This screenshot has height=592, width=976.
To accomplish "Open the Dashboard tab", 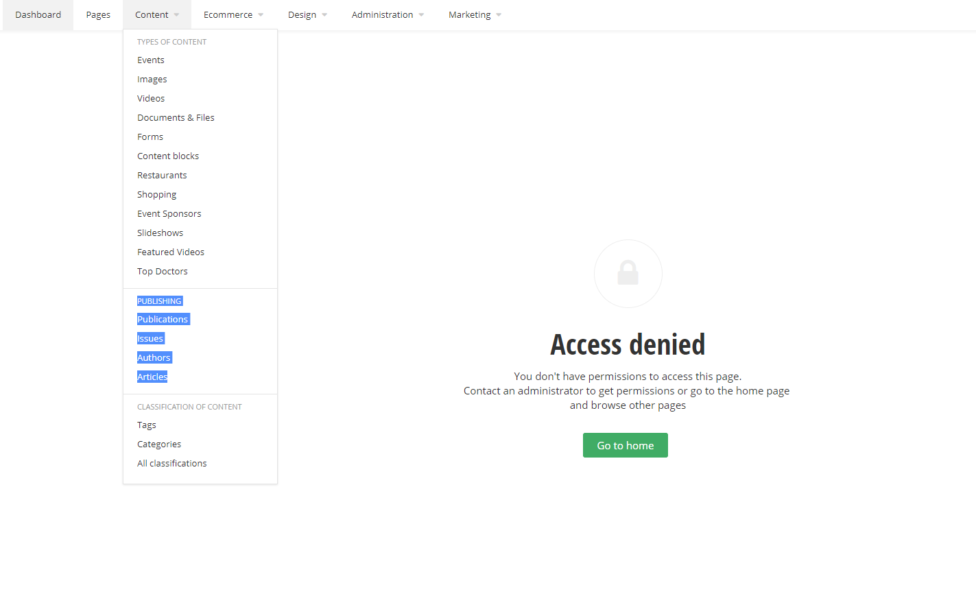I will [38, 14].
